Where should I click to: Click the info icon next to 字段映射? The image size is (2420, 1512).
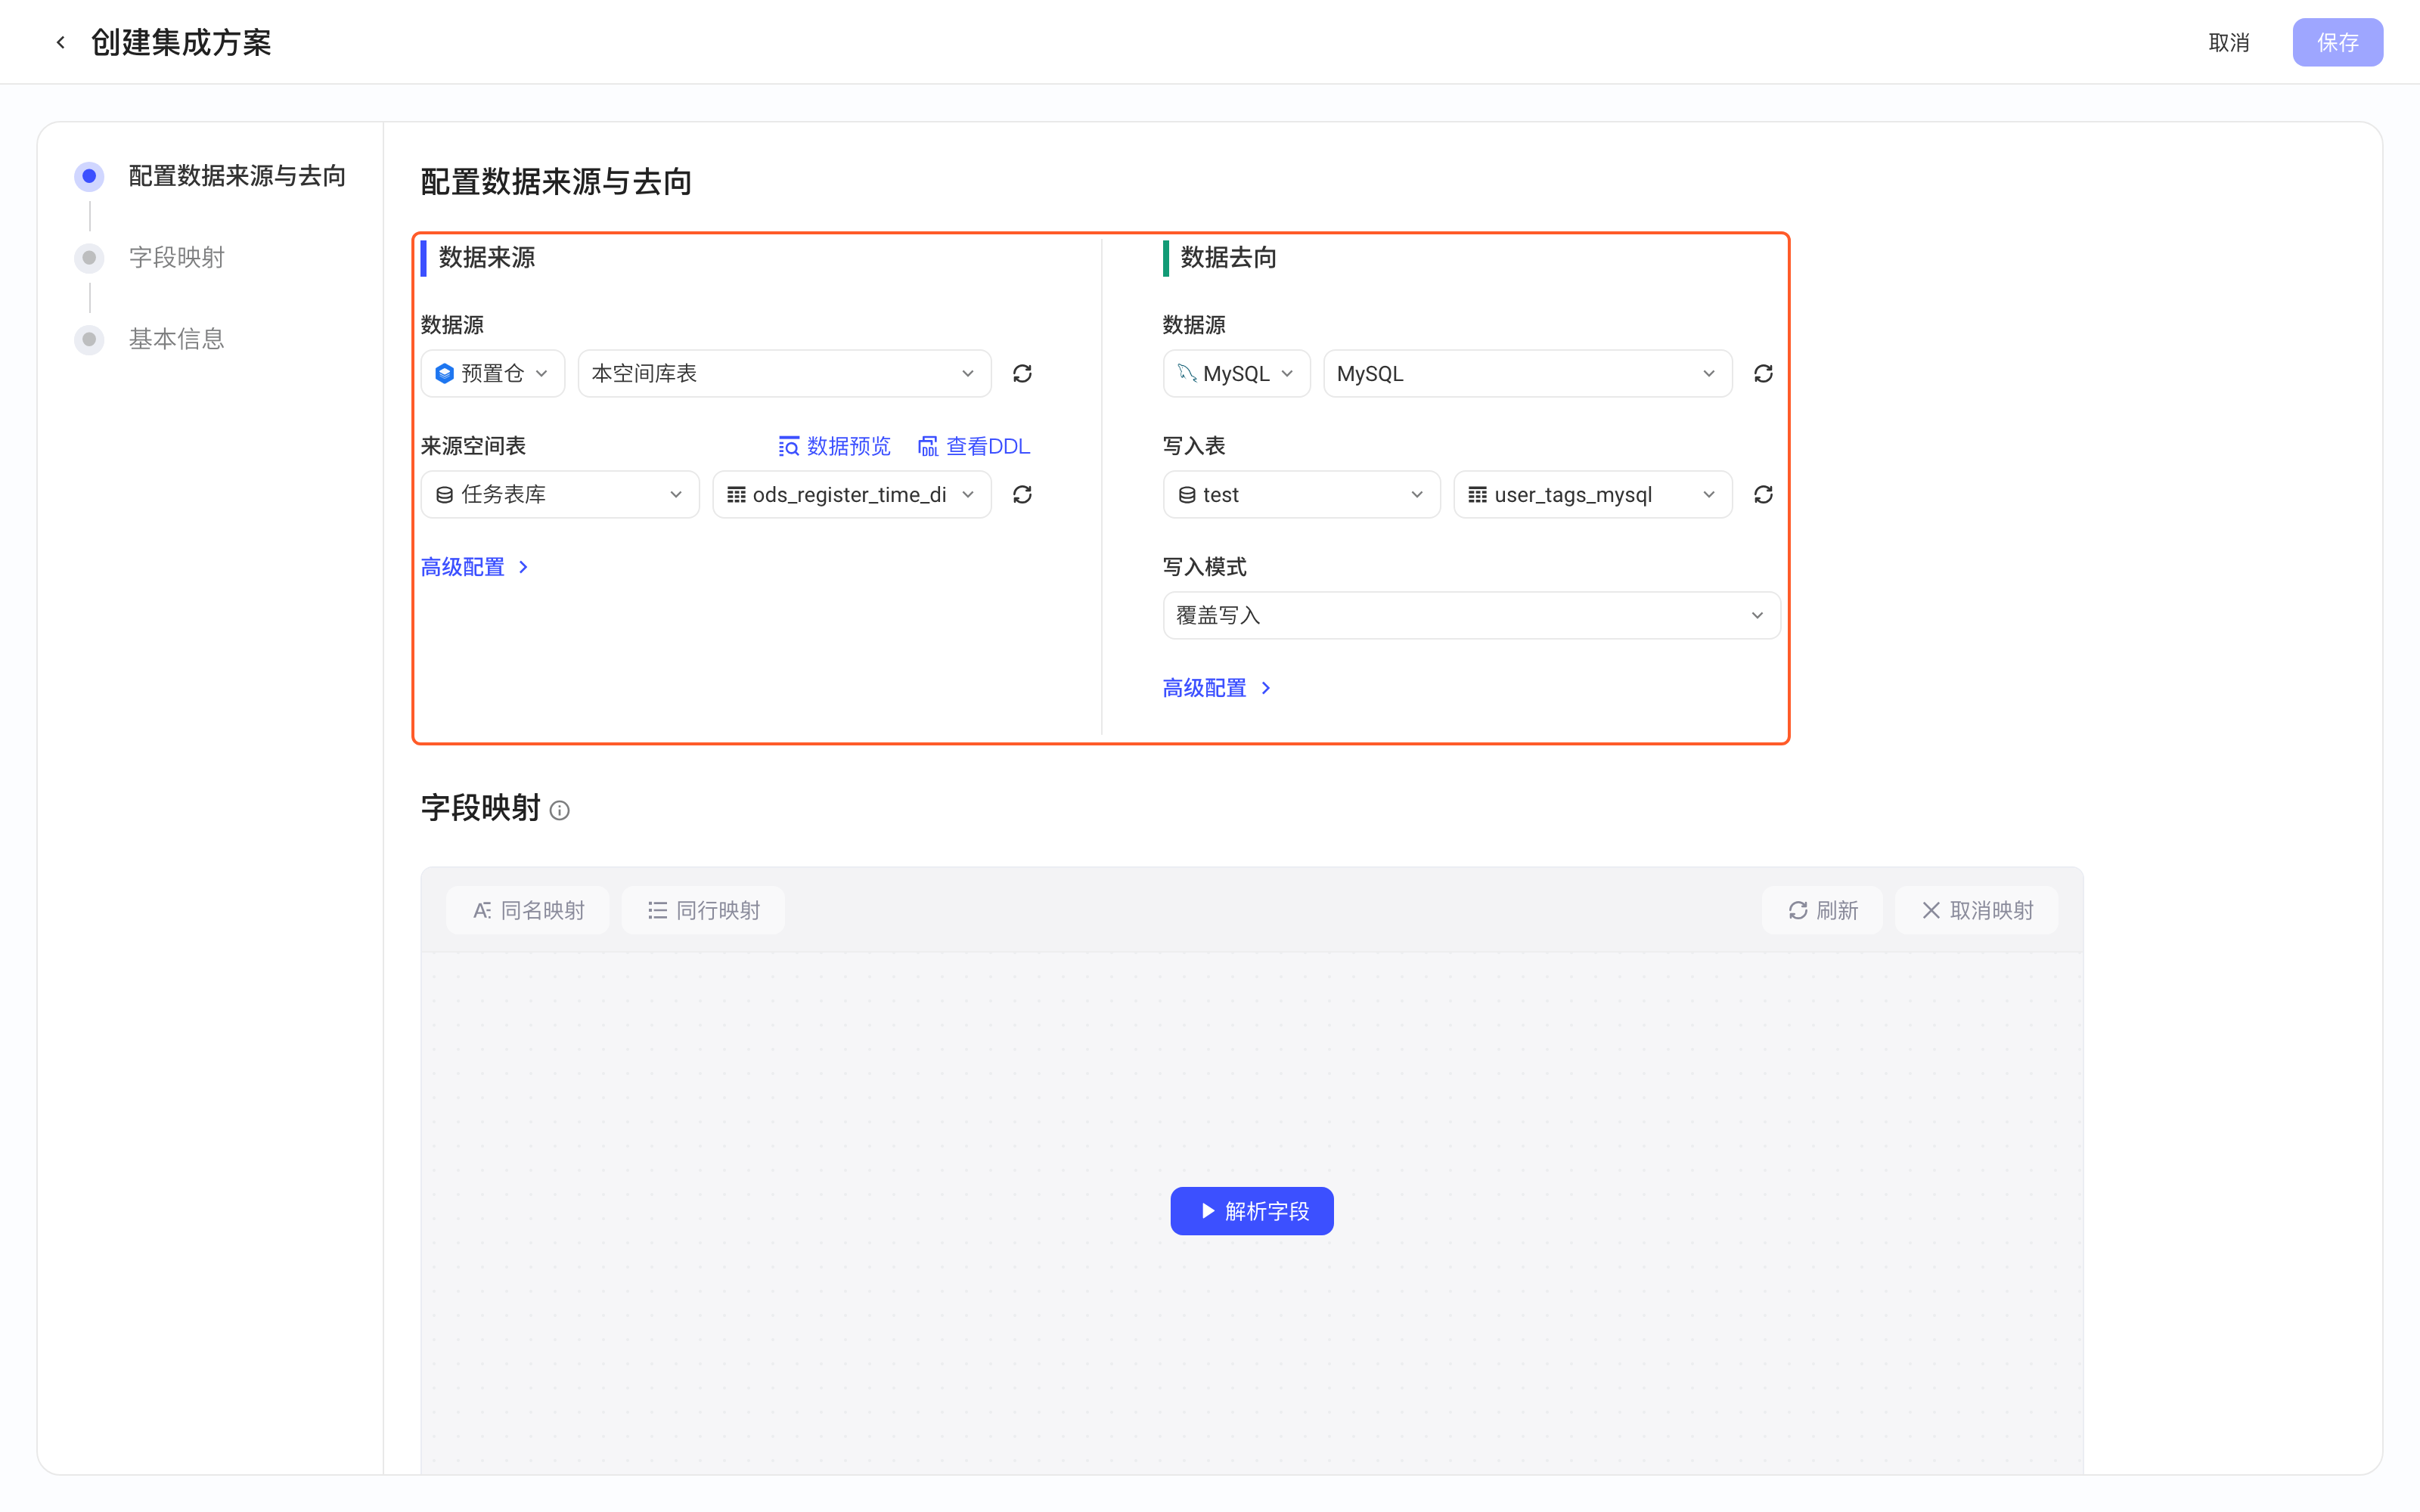coord(560,811)
